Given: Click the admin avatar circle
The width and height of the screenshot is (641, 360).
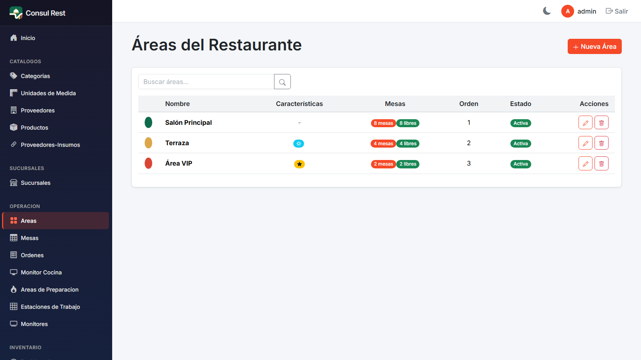Looking at the screenshot, I should 568,11.
